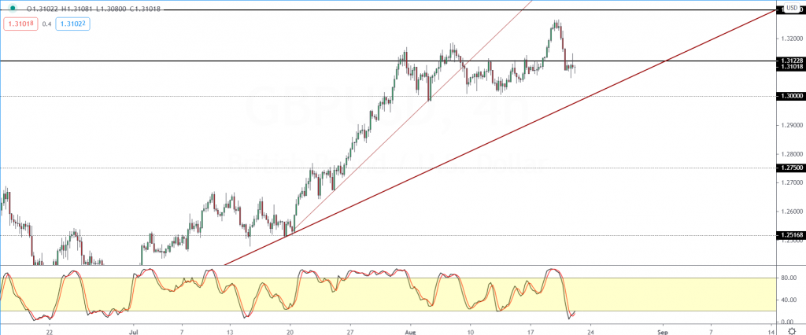Click the 80.00 stochastic scale value

(789, 278)
